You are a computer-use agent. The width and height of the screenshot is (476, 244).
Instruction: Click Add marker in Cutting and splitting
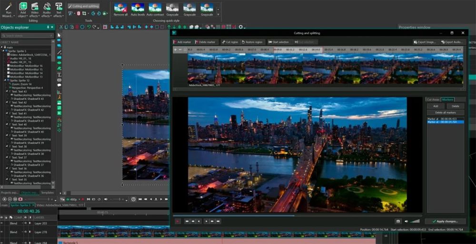click(182, 42)
